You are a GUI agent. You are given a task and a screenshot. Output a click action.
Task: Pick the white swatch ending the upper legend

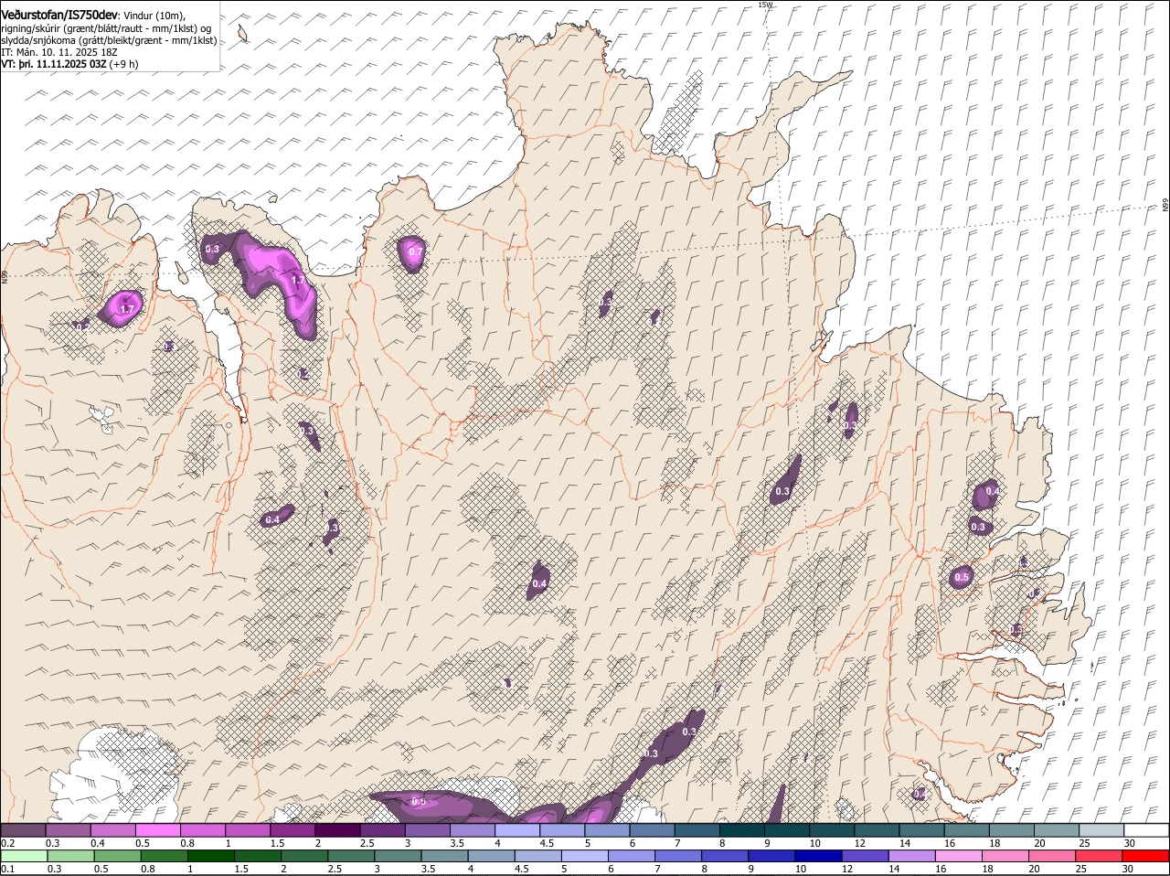tap(1146, 829)
